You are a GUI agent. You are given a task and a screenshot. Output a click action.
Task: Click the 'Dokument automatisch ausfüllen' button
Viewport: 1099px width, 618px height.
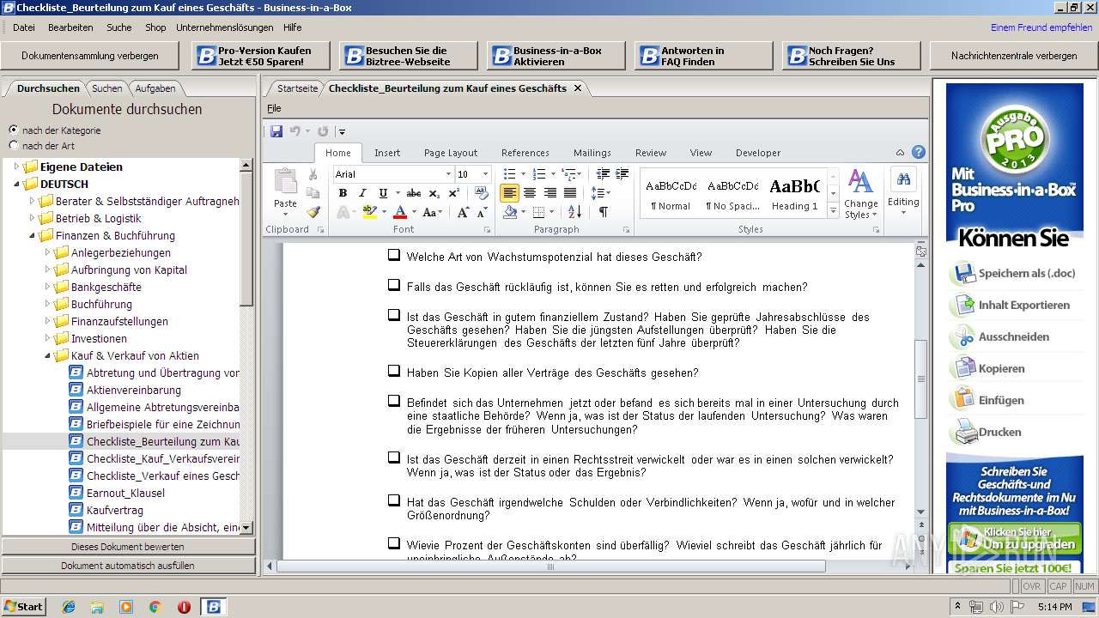(128, 566)
